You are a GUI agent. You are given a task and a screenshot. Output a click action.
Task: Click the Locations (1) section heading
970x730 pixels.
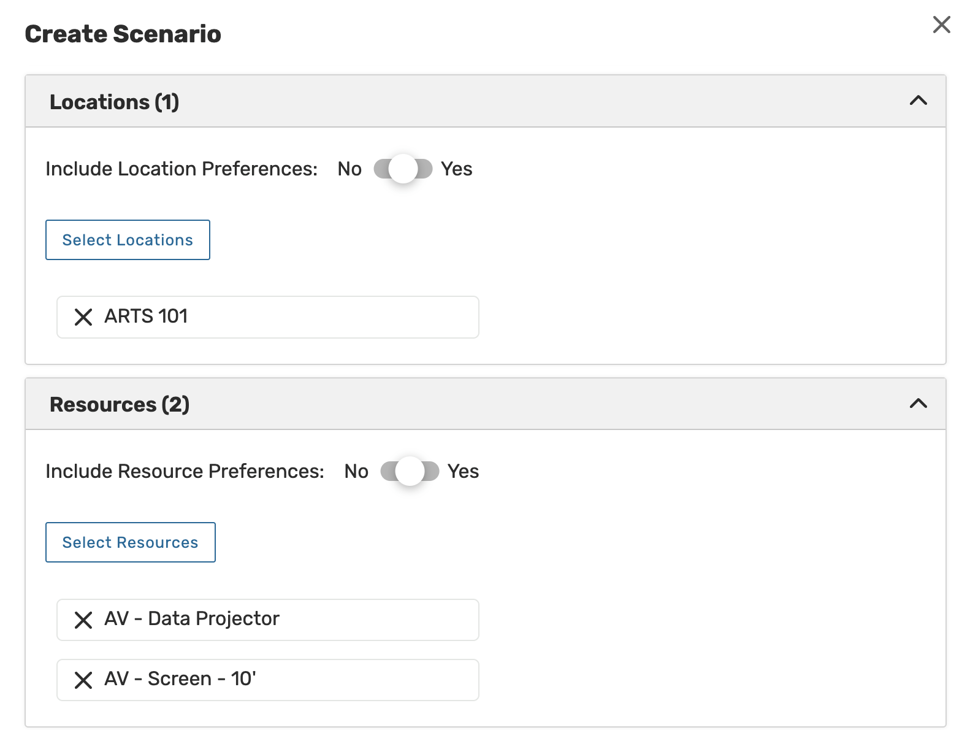115,102
